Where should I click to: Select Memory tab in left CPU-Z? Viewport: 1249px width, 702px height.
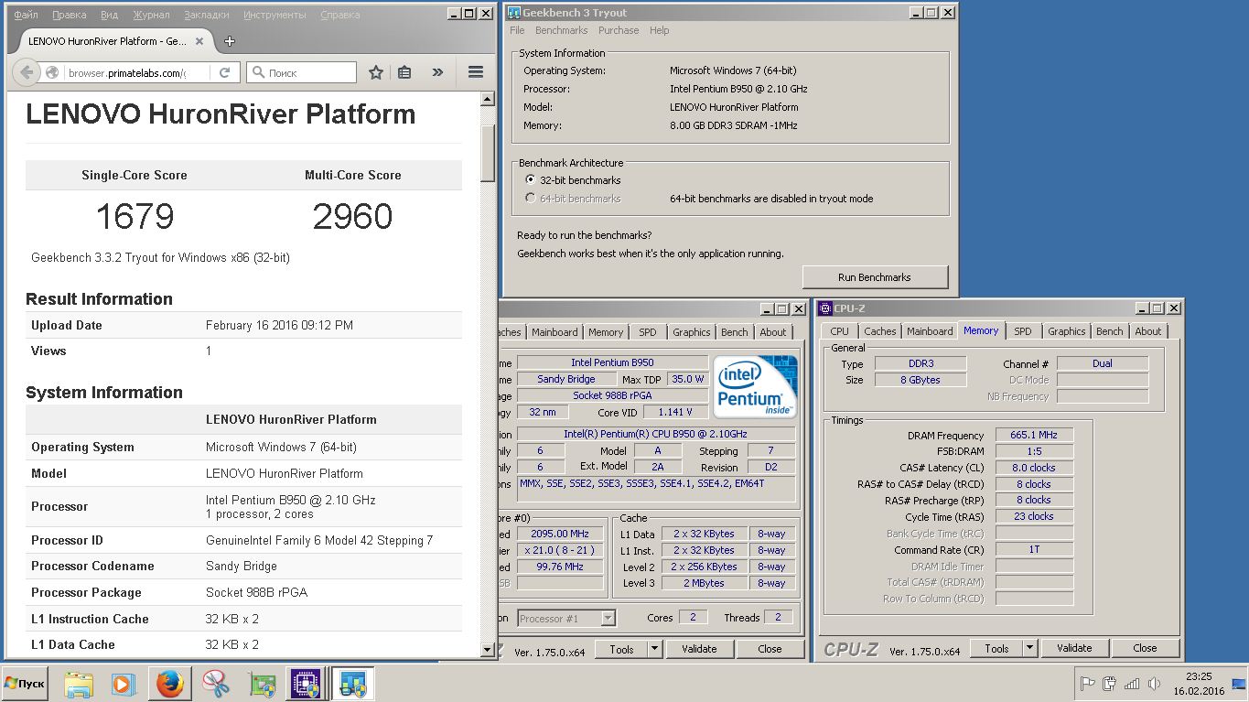click(606, 332)
